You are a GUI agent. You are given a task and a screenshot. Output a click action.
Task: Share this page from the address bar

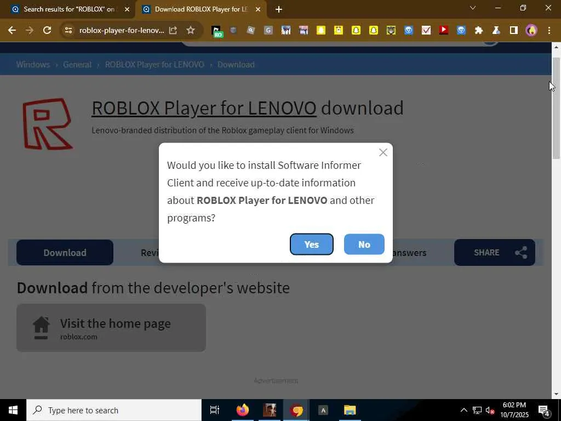pyautogui.click(x=173, y=31)
